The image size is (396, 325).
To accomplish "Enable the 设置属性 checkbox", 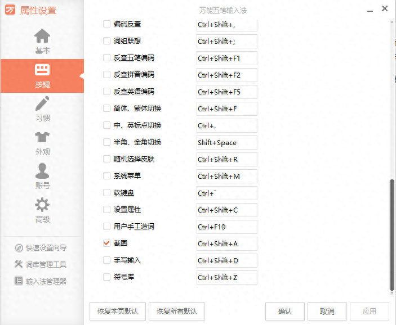I will click(106, 210).
